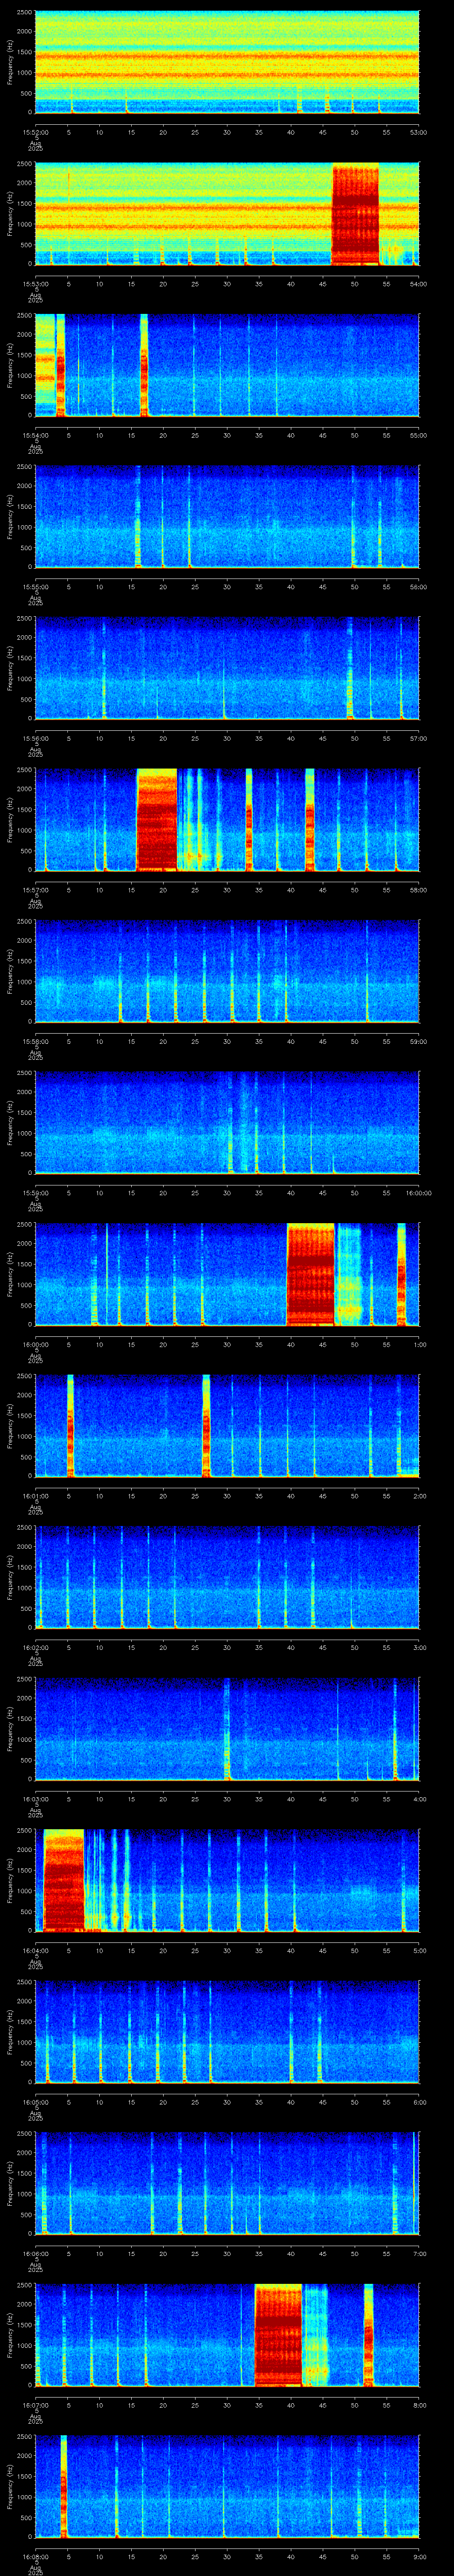This screenshot has height=2576, width=454.
Task: Select the spectrogram panel starting at 16:02:00
Action: tap(227, 1578)
